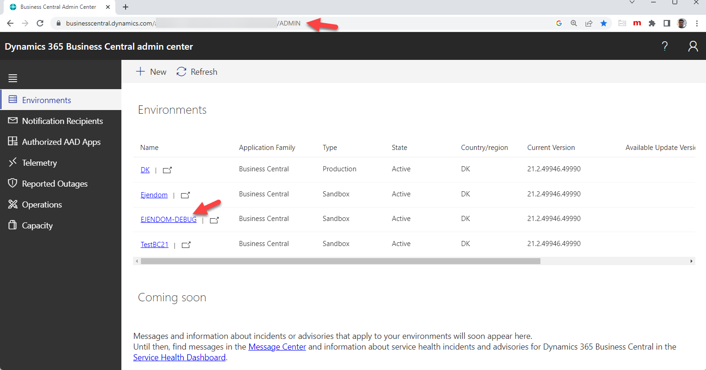Click the Current Version column header
This screenshot has width=706, height=370.
551,148
